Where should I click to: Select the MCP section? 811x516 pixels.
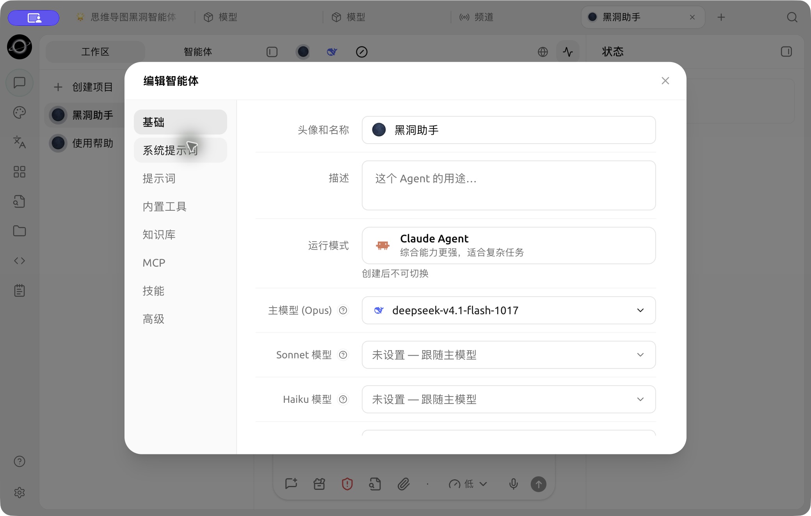(180, 263)
